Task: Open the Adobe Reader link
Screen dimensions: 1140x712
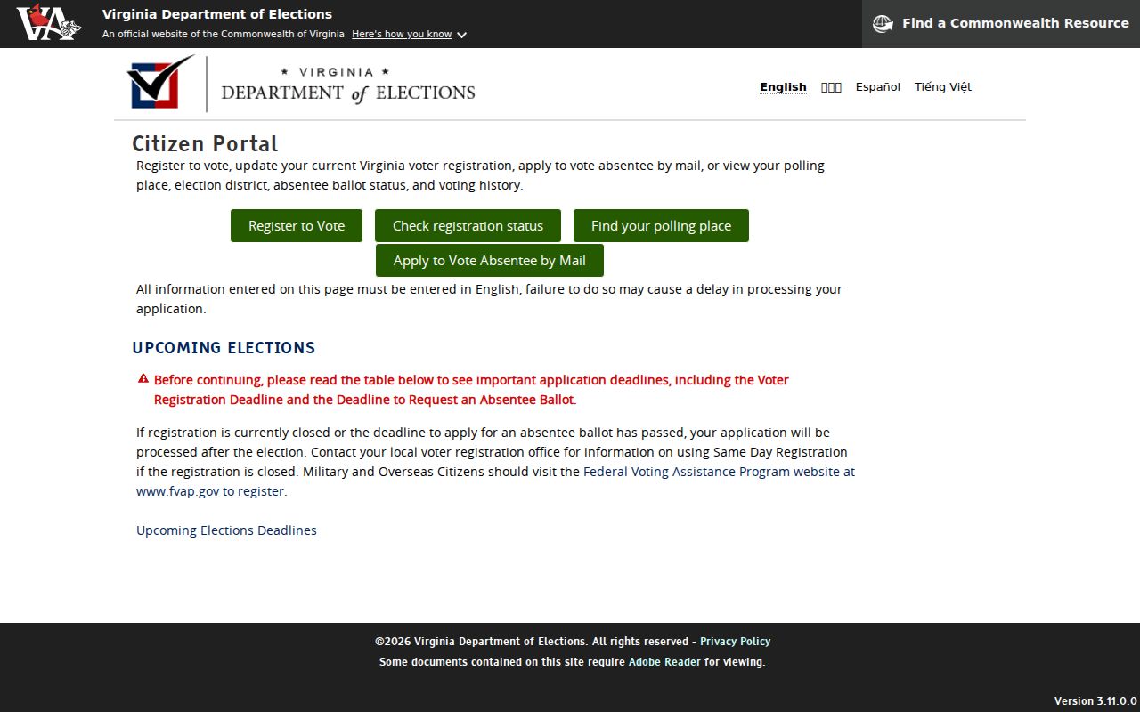Action: pos(664,662)
